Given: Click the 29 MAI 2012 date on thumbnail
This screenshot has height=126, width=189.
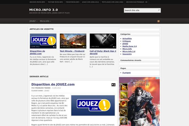Looking at the screenshot, I should pos(65,47).
